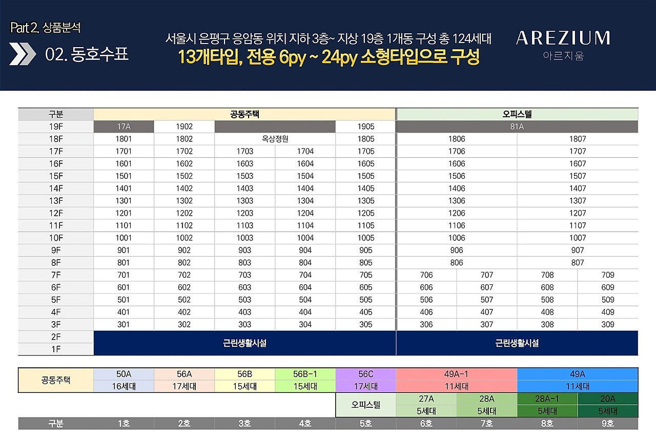The image size is (656, 438).
Task: Select unit 1101
Action: point(124,225)
